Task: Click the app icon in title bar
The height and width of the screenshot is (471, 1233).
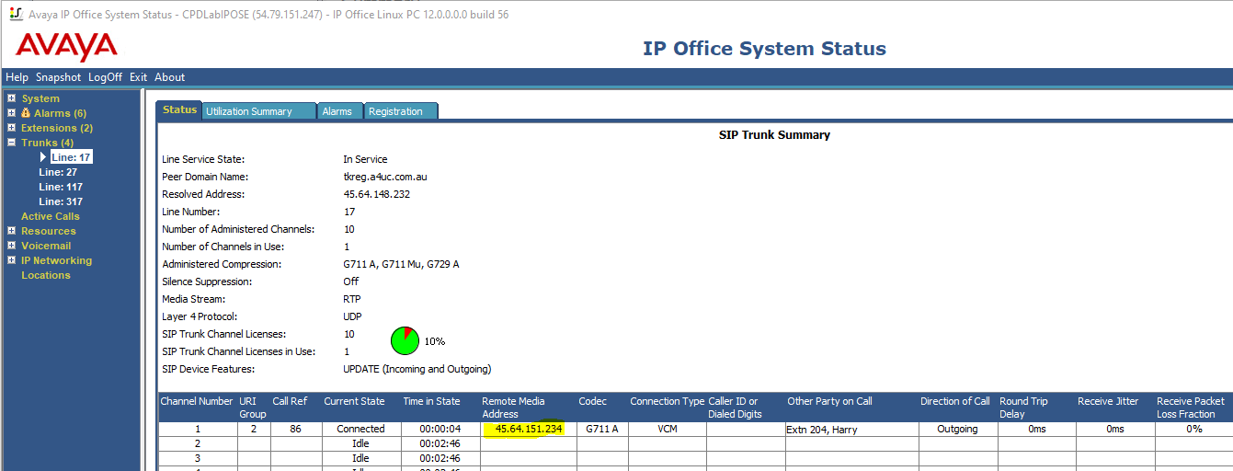Action: (14, 14)
